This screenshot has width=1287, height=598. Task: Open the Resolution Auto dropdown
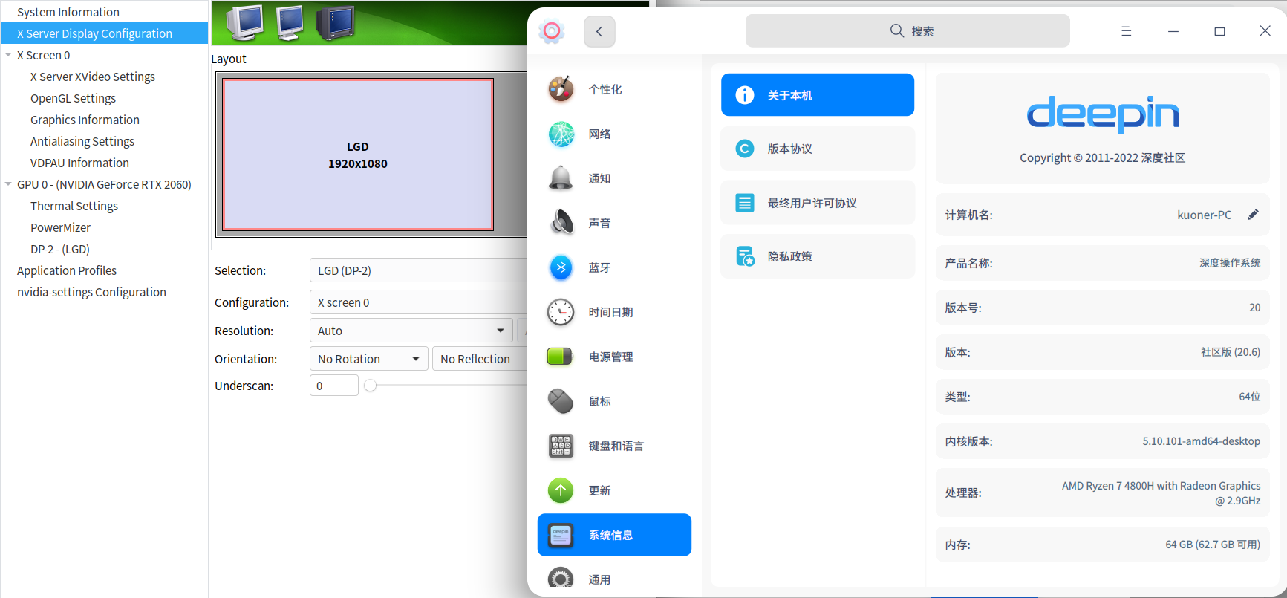[x=411, y=331]
